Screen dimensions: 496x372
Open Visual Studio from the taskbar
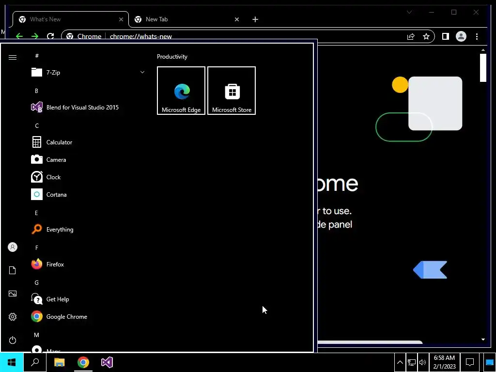point(107,362)
